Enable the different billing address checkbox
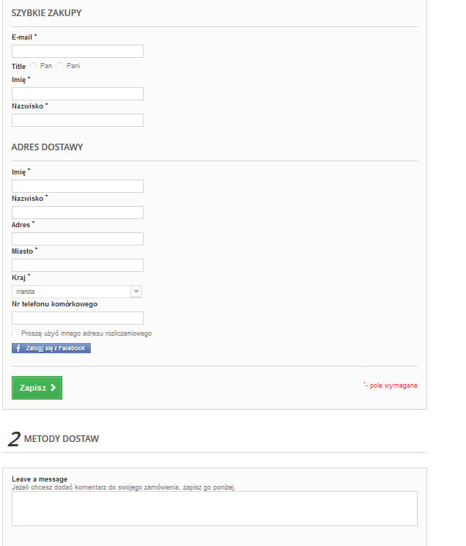Screen dimensions: 466x546 coord(15,333)
